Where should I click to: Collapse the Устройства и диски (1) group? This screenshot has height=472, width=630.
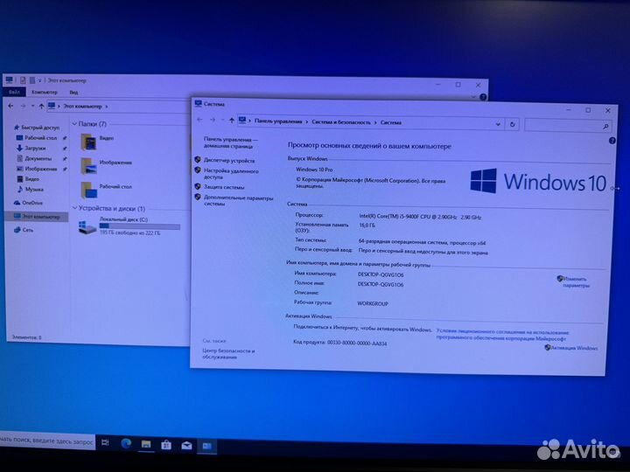pyautogui.click(x=74, y=208)
